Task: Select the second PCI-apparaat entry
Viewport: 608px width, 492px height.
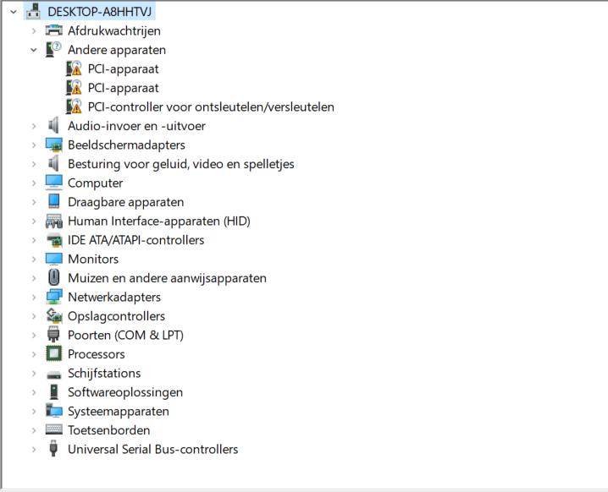Action: pyautogui.click(x=123, y=88)
